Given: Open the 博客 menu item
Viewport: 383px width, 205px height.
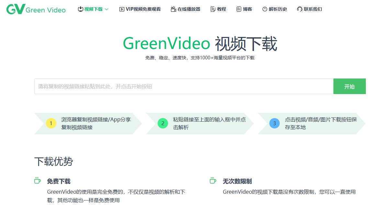Looking at the screenshot, I should coord(247,9).
